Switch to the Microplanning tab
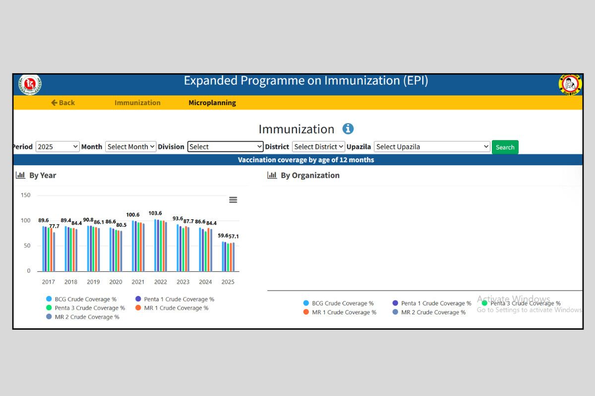Screen dimensions: 595x396 [x=212, y=103]
